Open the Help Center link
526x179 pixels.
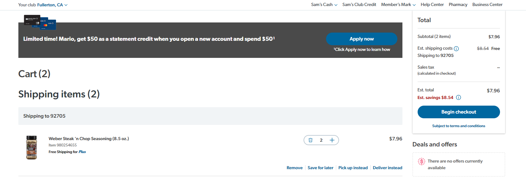[x=432, y=4]
